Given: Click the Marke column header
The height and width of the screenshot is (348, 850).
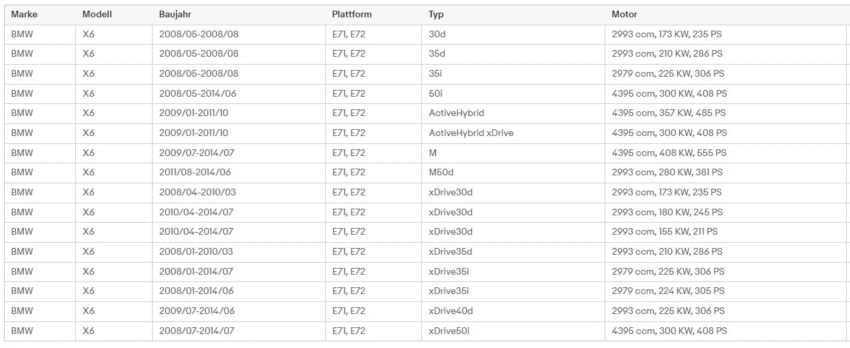Looking at the screenshot, I should (x=24, y=14).
